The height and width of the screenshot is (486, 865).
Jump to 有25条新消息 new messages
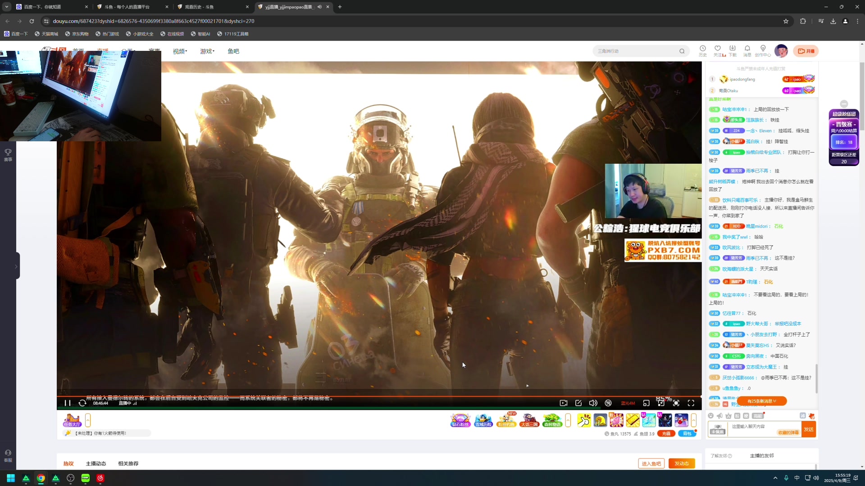point(762,401)
